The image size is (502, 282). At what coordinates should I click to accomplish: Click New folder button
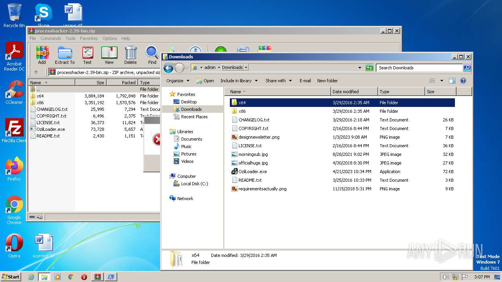pyautogui.click(x=327, y=81)
